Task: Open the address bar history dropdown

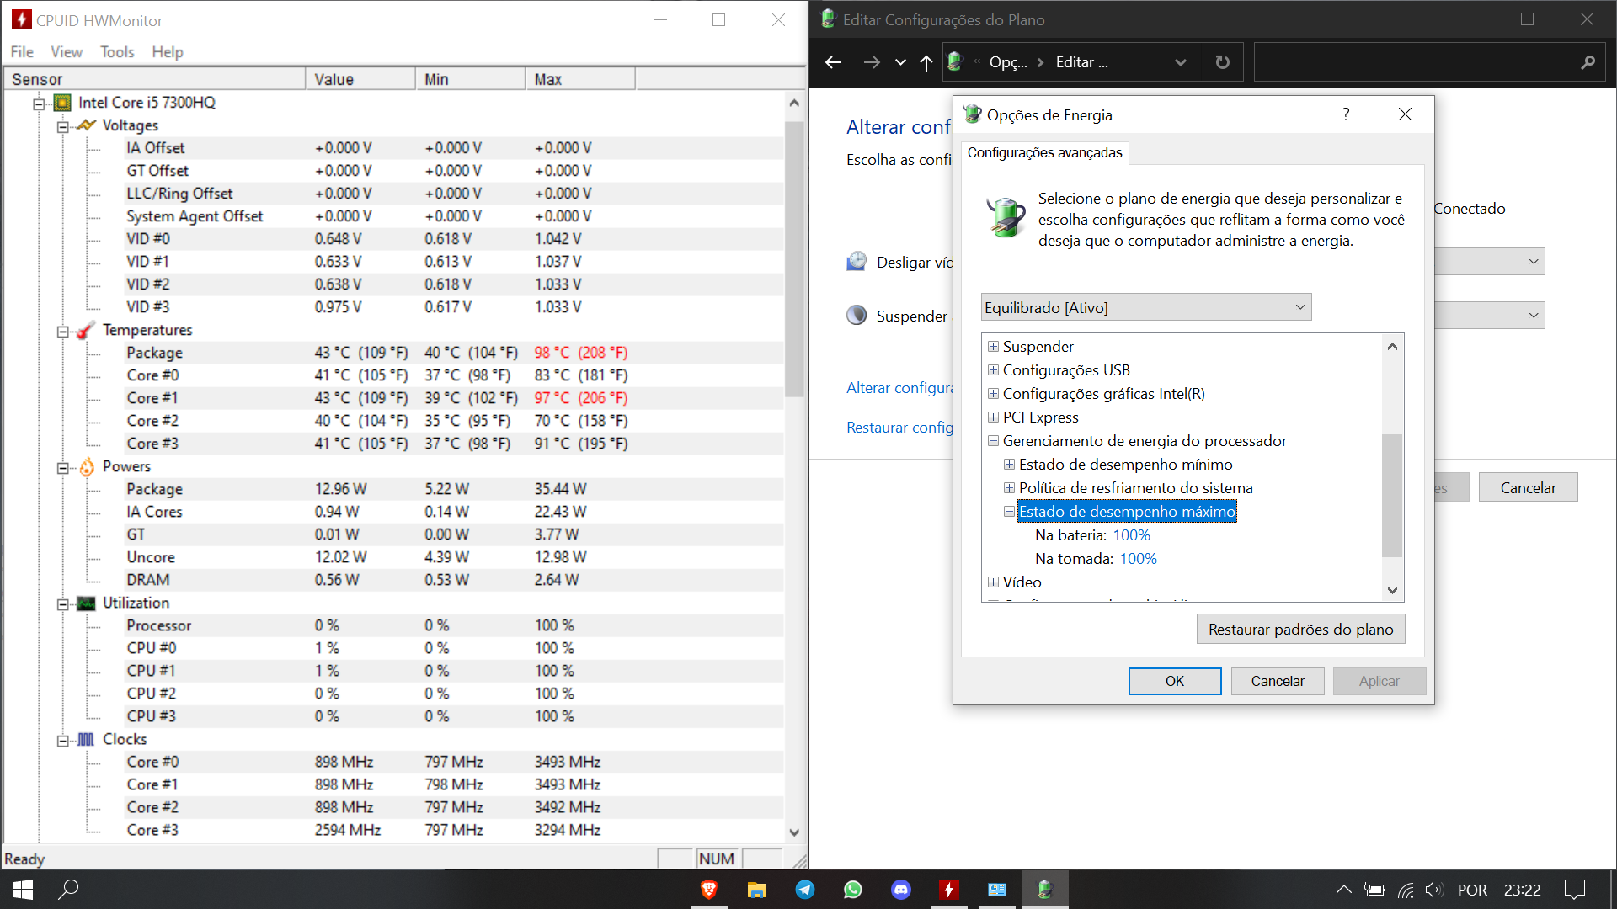Action: pos(1180,62)
